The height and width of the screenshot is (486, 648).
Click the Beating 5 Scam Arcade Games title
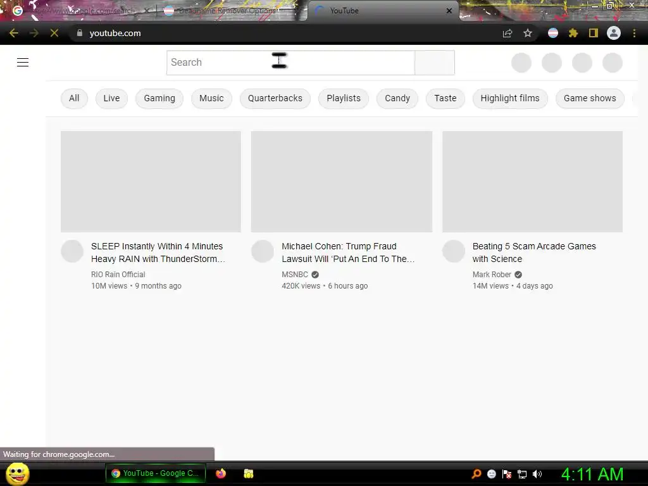(x=534, y=252)
